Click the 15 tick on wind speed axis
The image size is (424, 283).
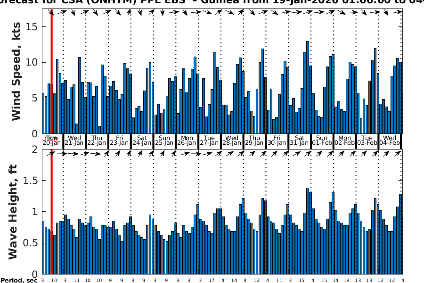(x=32, y=26)
